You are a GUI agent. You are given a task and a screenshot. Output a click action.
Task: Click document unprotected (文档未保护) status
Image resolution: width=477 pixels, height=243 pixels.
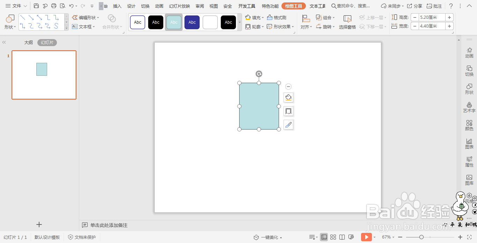[x=82, y=237]
